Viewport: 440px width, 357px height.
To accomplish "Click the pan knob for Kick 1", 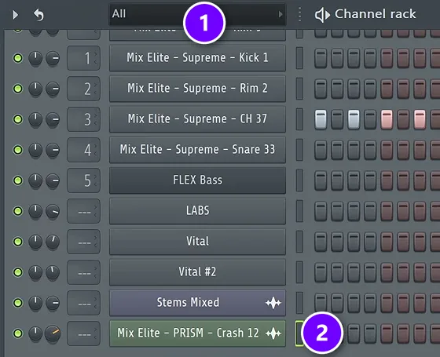I will point(35,58).
